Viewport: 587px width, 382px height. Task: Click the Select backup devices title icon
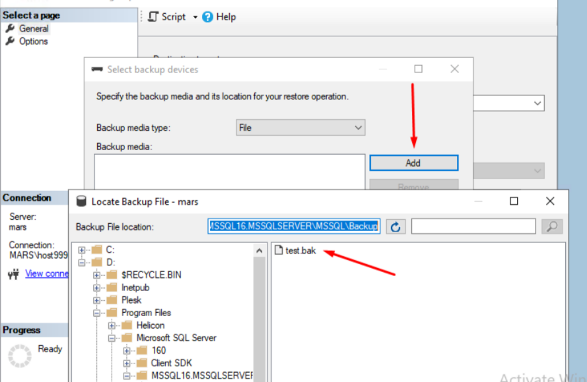click(97, 69)
